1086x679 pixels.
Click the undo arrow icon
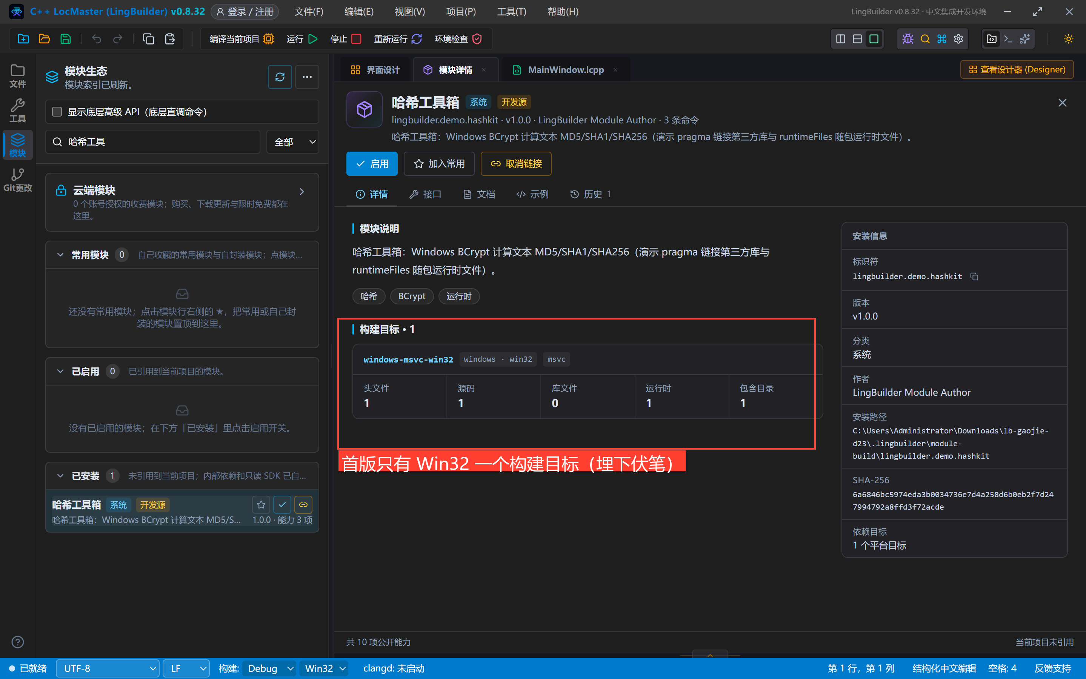(96, 39)
